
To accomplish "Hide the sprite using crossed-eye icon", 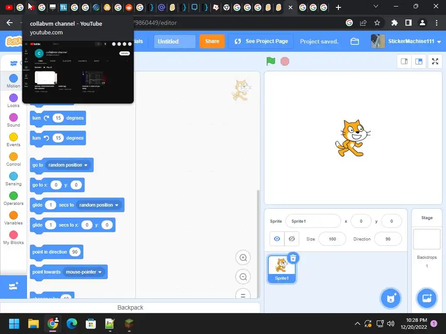I will (x=291, y=239).
